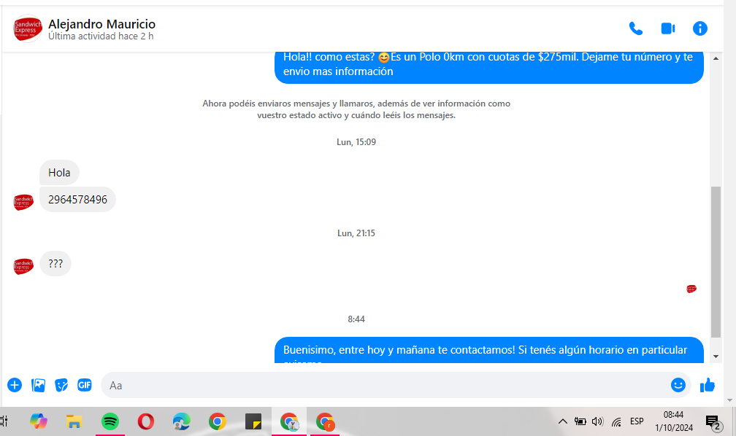Select the '???' message bubble
The width and height of the screenshot is (736, 436).
pyautogui.click(x=55, y=263)
